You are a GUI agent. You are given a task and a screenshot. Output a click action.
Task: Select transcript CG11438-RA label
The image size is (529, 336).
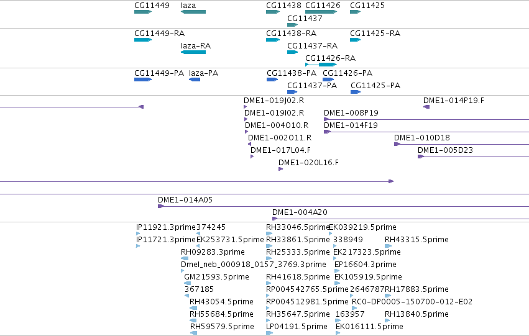[x=292, y=34]
